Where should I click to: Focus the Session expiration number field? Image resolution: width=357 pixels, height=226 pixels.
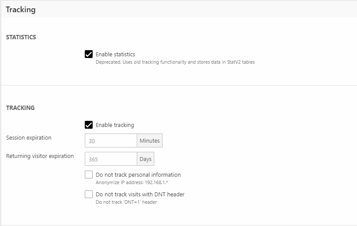click(x=111, y=141)
